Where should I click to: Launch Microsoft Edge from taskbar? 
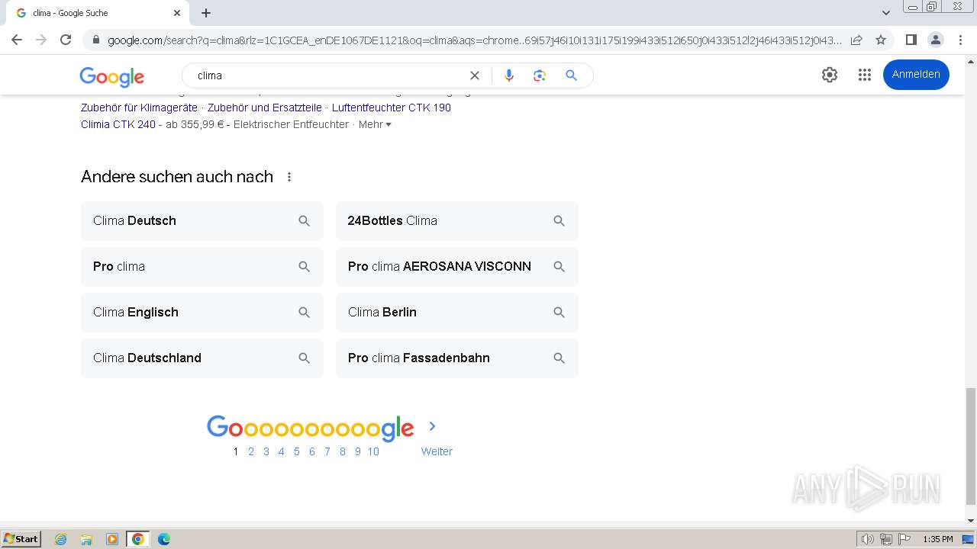[164, 539]
